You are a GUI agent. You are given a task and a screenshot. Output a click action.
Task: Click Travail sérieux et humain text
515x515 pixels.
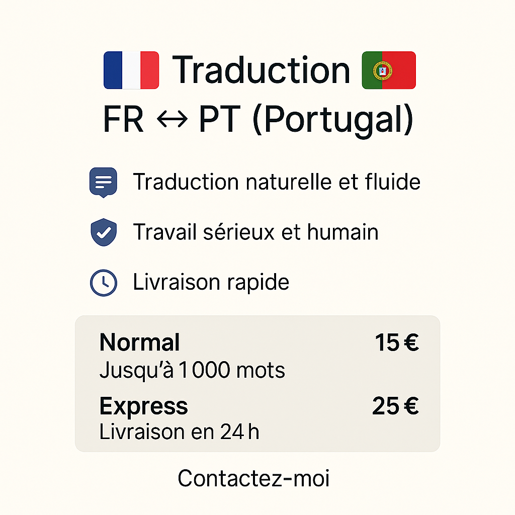255,232
